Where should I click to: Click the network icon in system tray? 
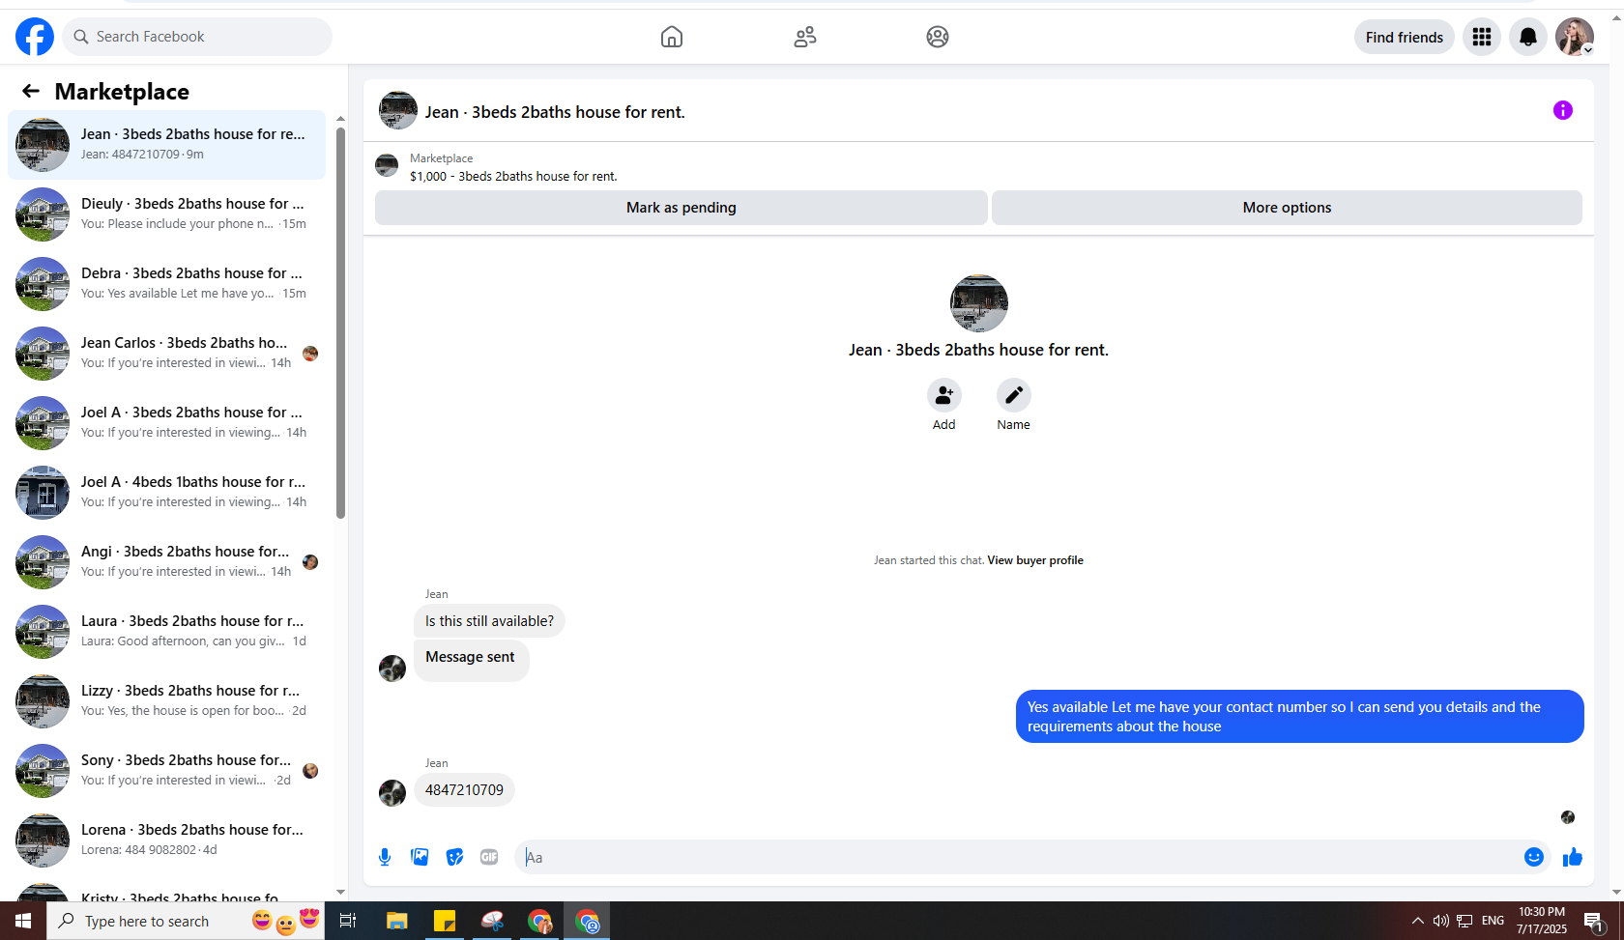pos(1465,921)
